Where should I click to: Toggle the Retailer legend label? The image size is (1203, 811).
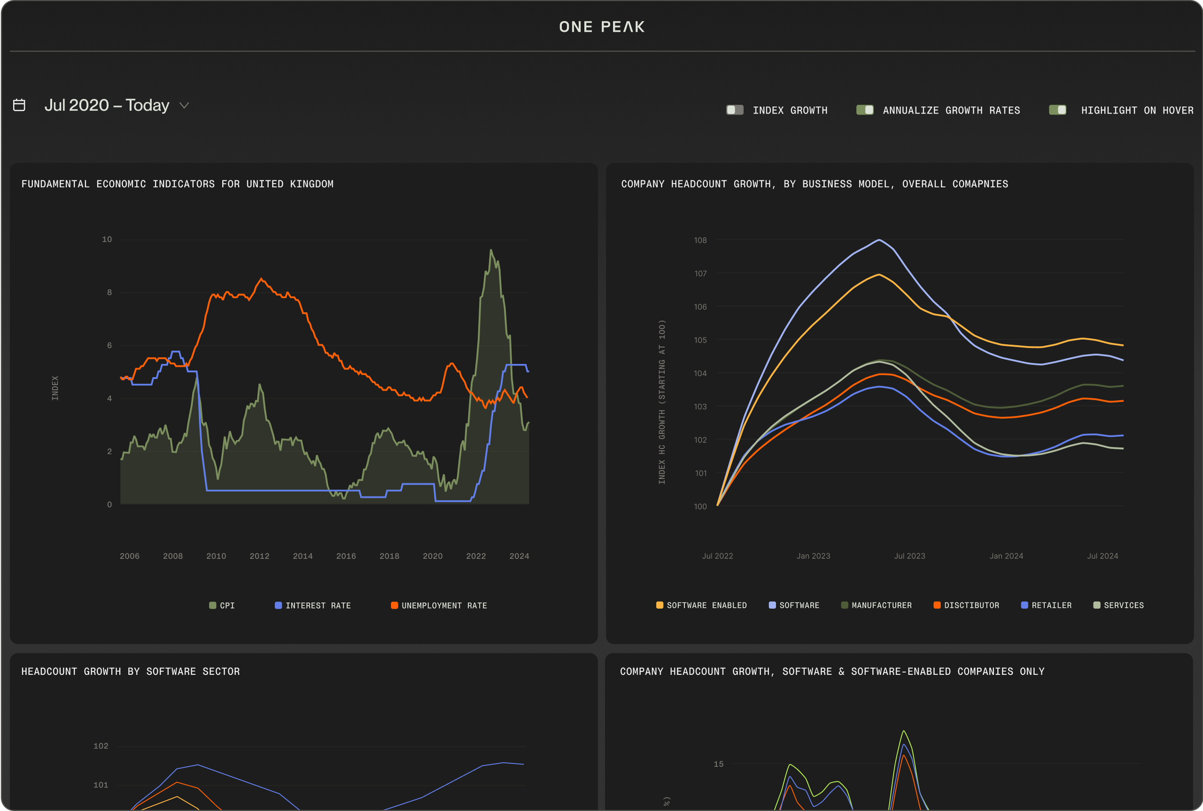(x=1052, y=605)
